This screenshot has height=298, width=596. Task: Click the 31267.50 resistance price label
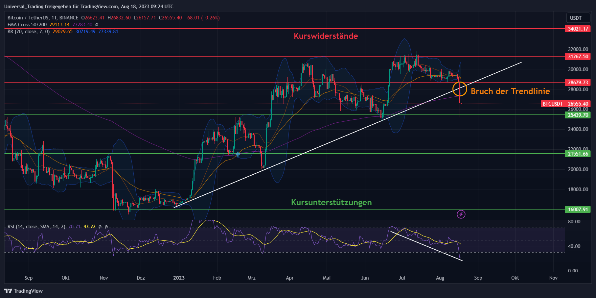tap(578, 56)
